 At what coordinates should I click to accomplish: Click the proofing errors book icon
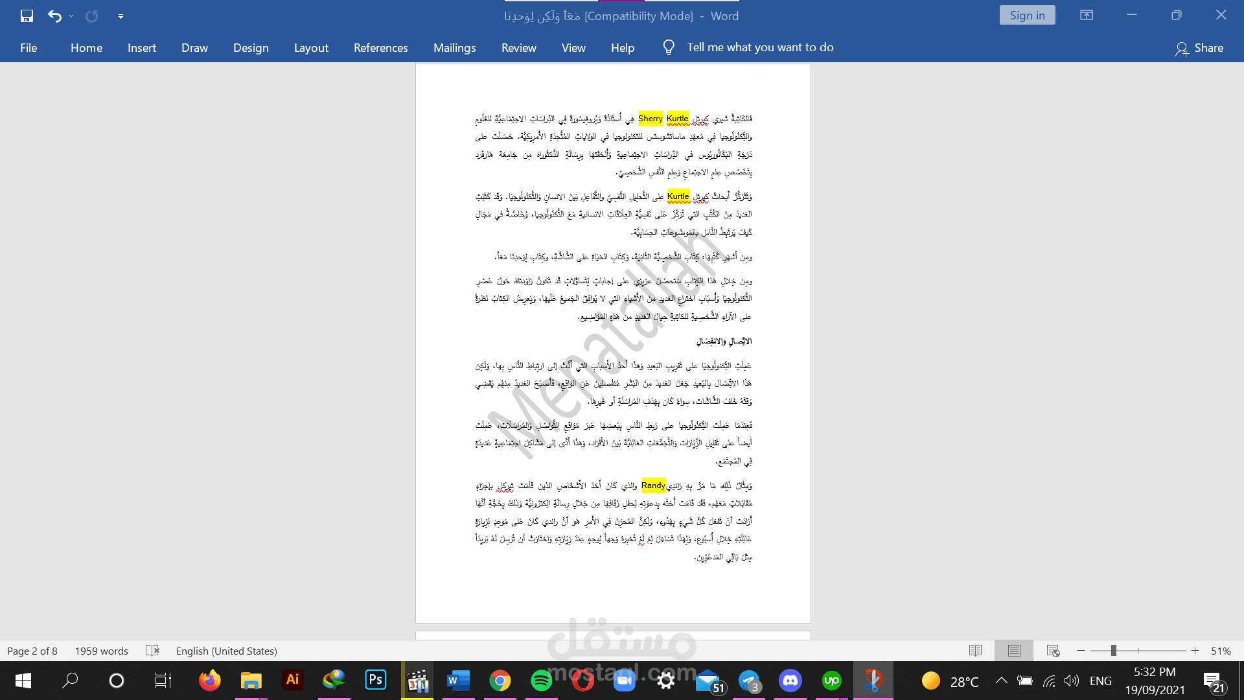point(152,650)
